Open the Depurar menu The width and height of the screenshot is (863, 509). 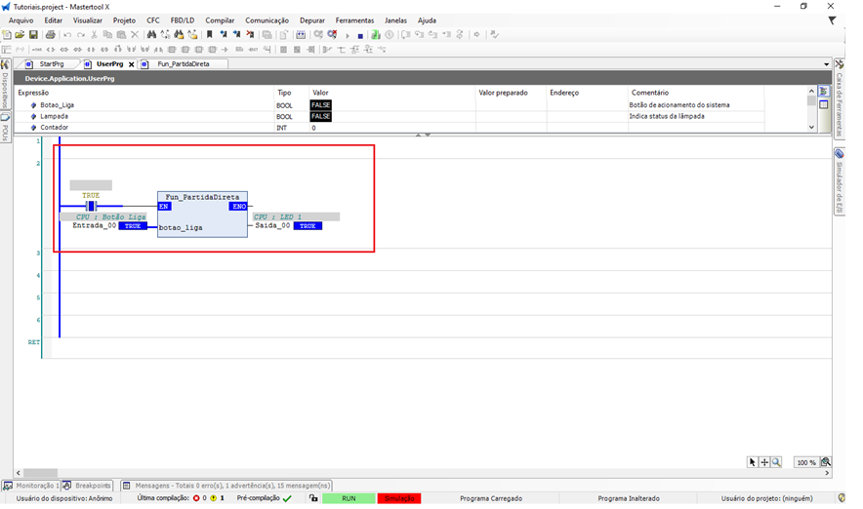point(312,20)
